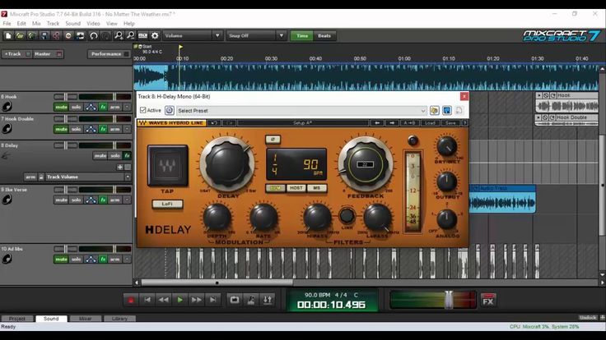Click the TAP tempo pad on H-Delay
This screenshot has height=340, width=606.
(168, 166)
